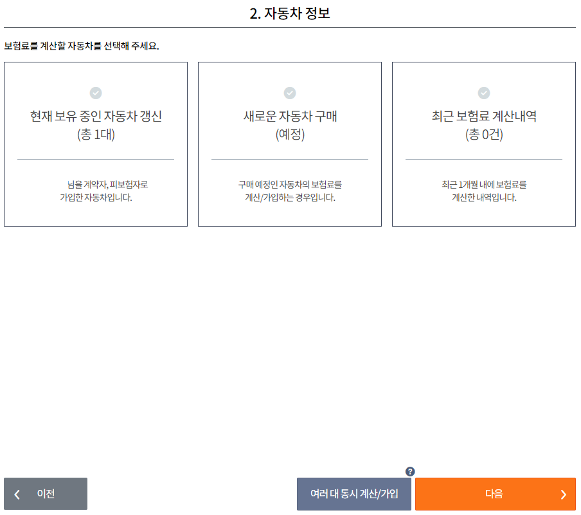
Task: Click the 여러 대 동시 계산/가입 button
Action: (x=354, y=494)
